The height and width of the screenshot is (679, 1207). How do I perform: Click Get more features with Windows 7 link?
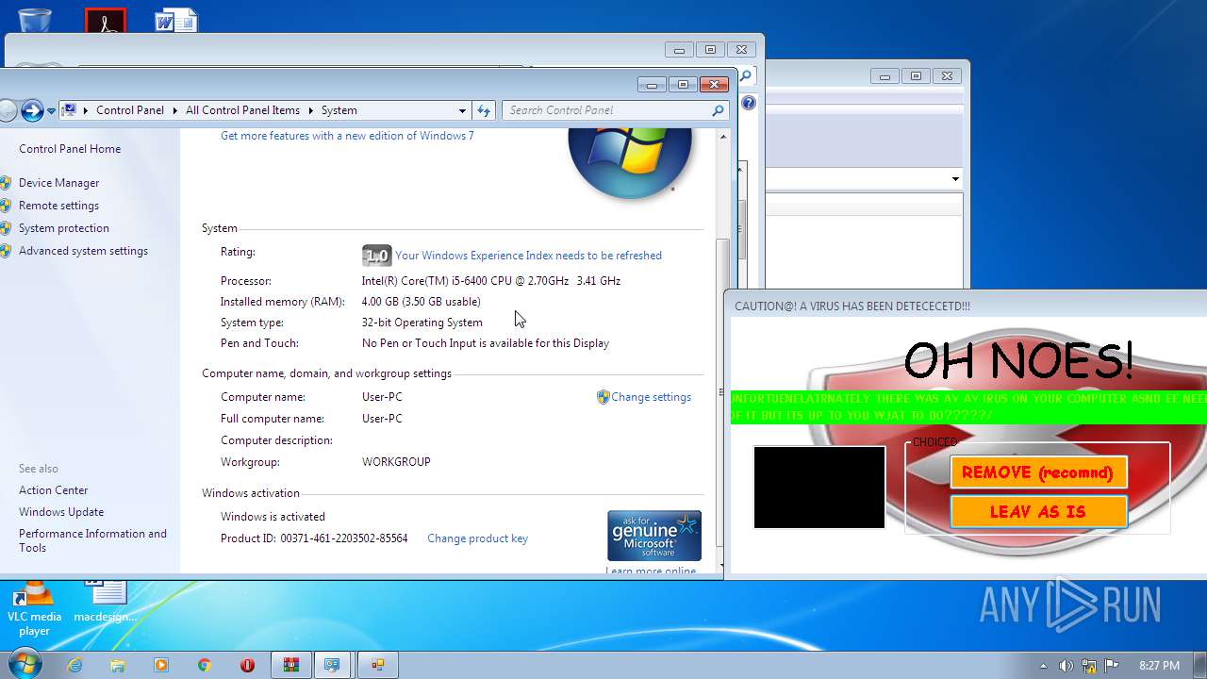click(x=347, y=136)
